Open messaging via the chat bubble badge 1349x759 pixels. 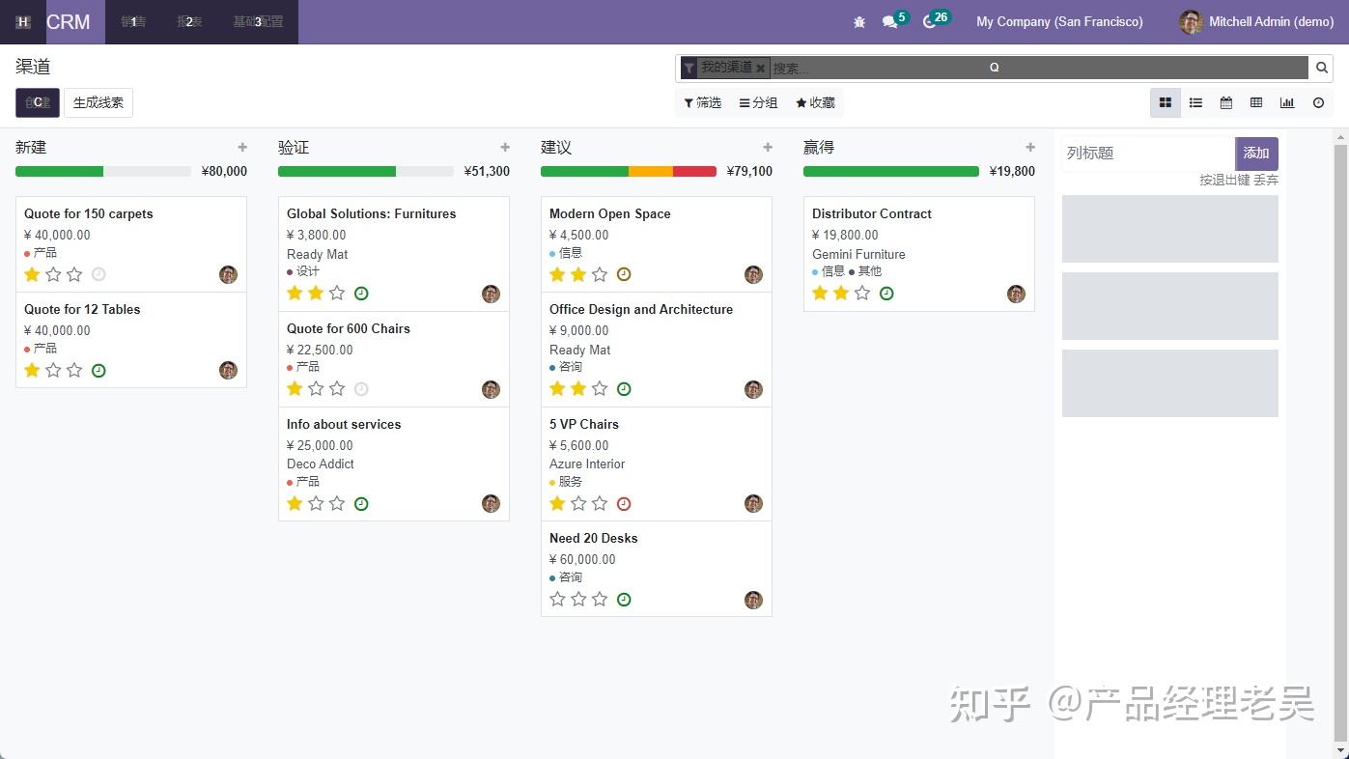888,21
